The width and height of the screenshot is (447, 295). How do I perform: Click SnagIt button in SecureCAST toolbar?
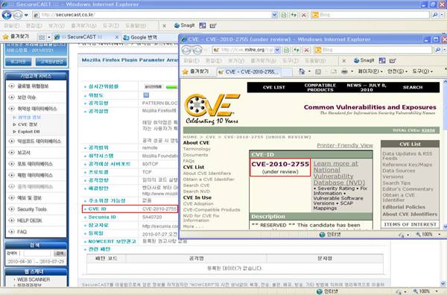(184, 25)
